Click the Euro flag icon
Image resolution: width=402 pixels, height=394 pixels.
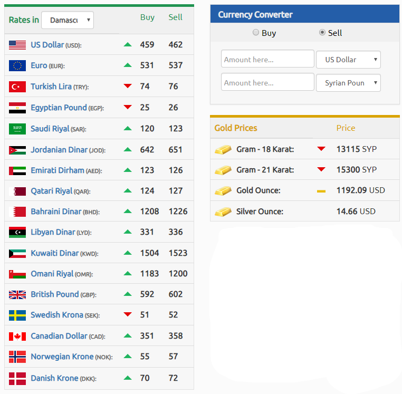17,66
